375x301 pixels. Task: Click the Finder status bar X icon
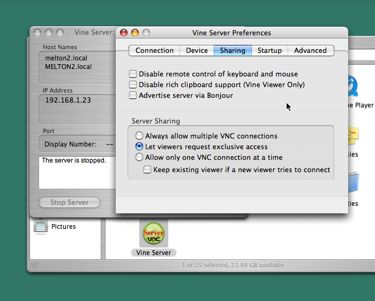tap(34, 266)
